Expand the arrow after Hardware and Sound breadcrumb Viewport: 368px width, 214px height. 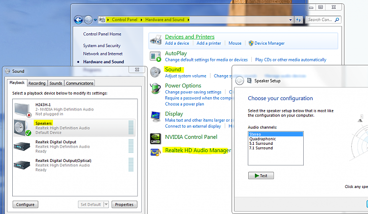pos(188,20)
